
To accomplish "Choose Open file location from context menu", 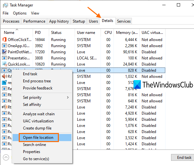I will 38,138.
